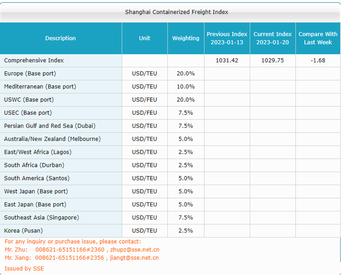Click the South America row 5.0% weighting
342x275 pixels.
(x=186, y=178)
